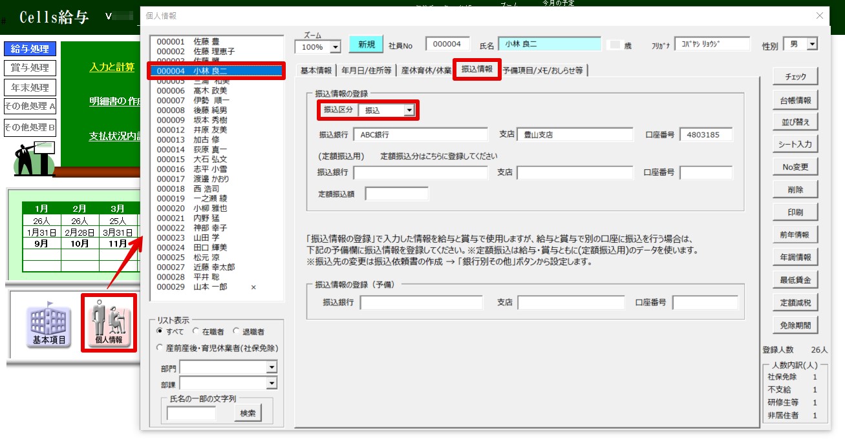This screenshot has width=845, height=441.
Task: Choose 産前産後・育児休業者 radio option
Action: click(x=160, y=347)
